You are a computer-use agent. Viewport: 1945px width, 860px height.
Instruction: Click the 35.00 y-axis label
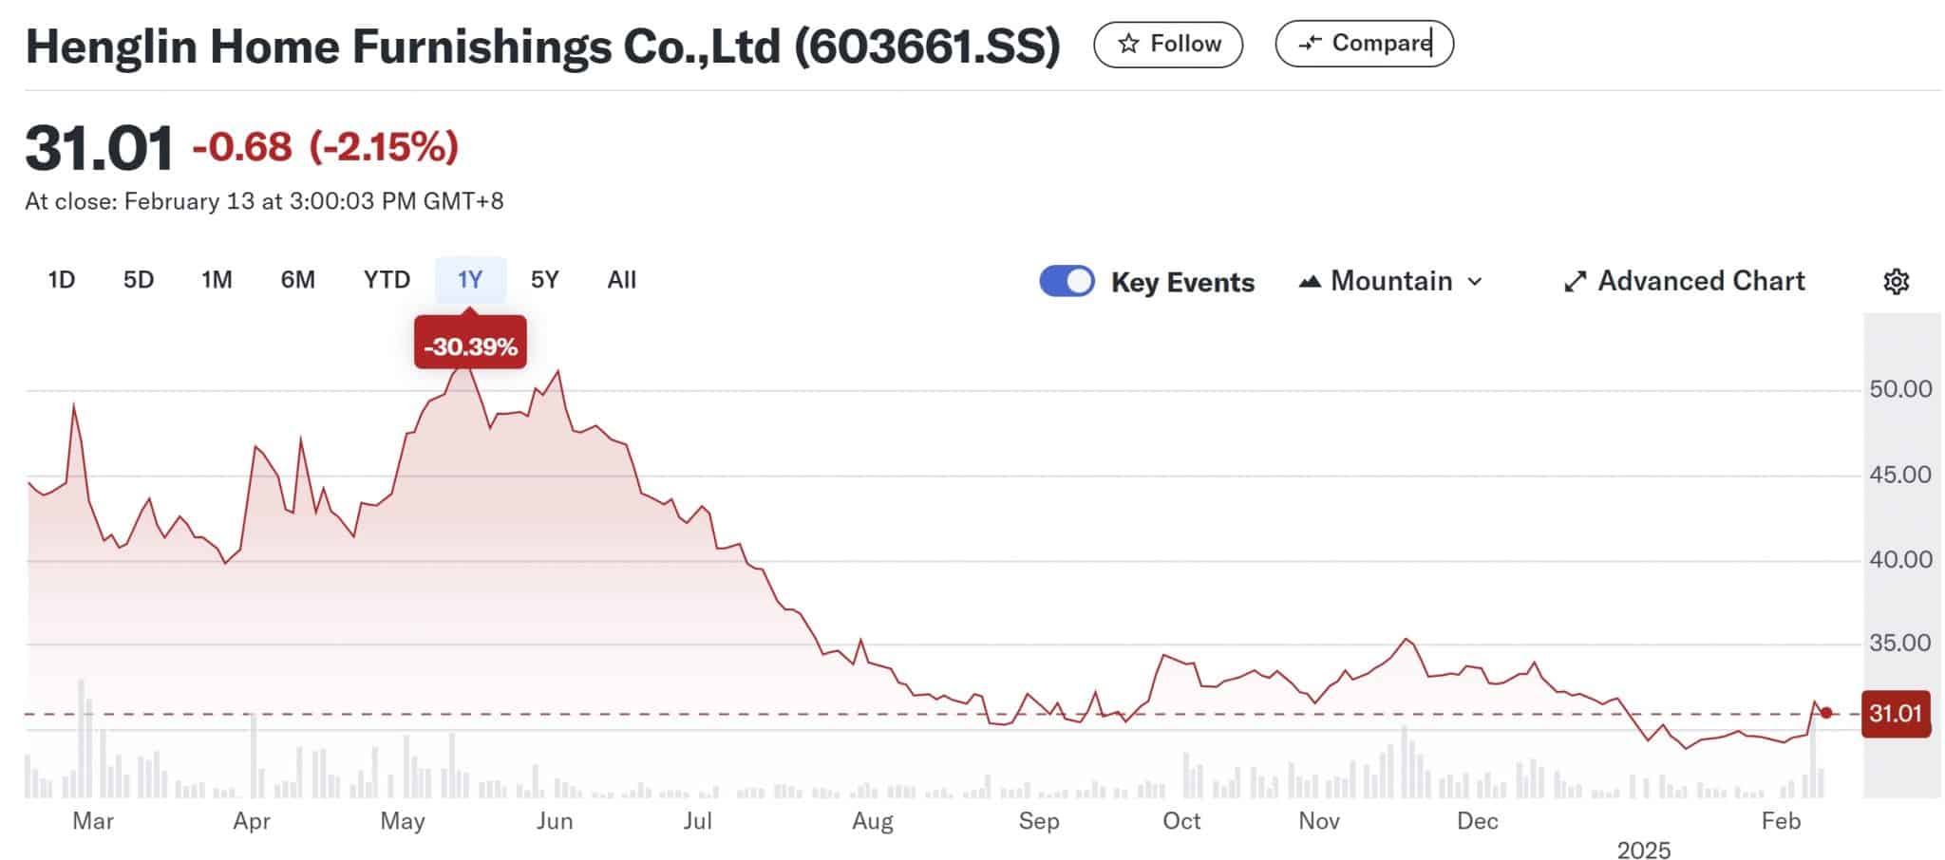(1900, 644)
